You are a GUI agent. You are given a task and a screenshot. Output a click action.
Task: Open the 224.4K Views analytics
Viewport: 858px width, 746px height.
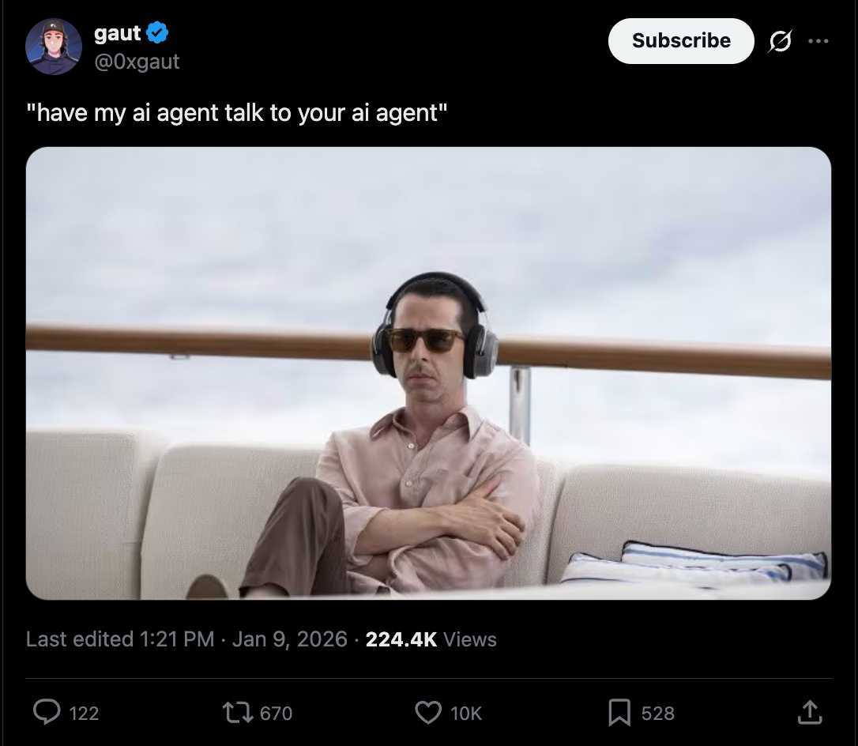[x=431, y=639]
